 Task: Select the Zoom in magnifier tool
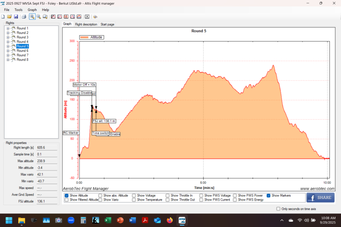32,16
